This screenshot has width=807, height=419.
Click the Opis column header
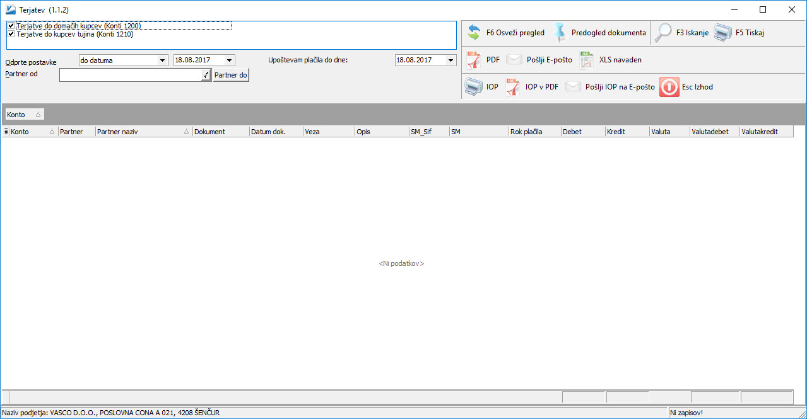click(382, 132)
